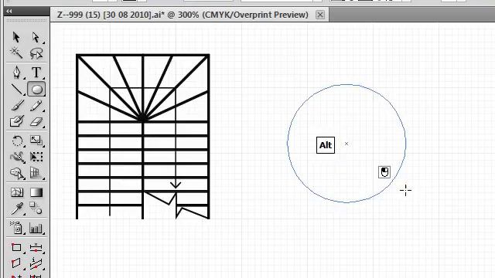Select the Pen tool

[x=17, y=72]
